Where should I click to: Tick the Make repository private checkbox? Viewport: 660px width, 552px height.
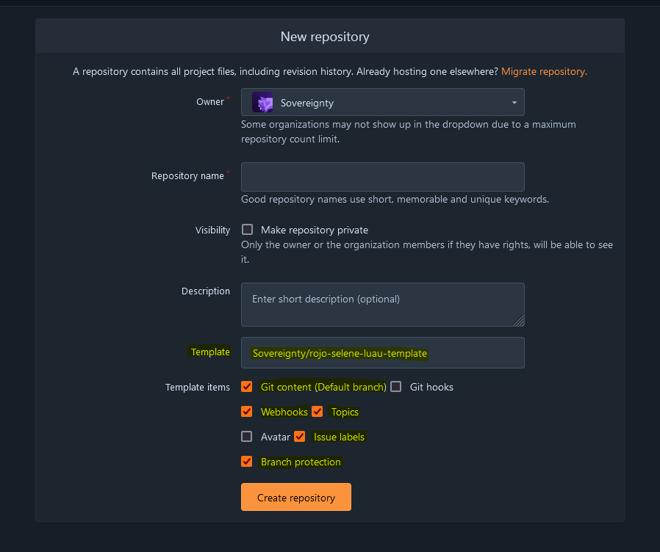pos(247,230)
